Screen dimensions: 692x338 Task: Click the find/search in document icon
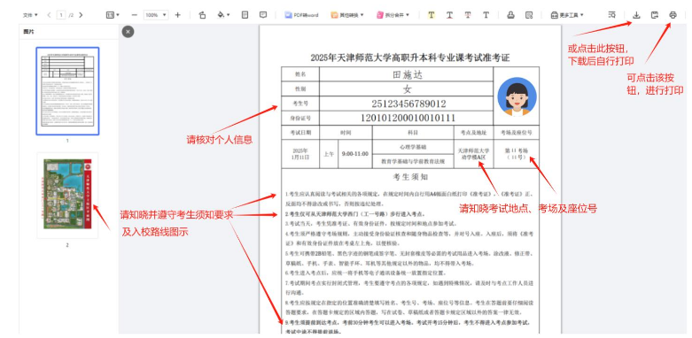611,15
